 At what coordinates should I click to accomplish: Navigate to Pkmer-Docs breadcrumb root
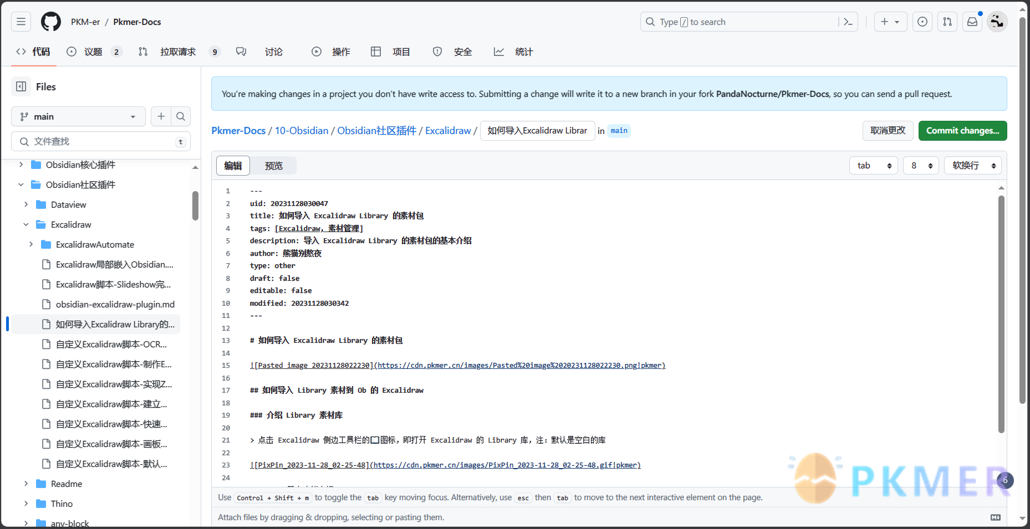click(x=238, y=131)
